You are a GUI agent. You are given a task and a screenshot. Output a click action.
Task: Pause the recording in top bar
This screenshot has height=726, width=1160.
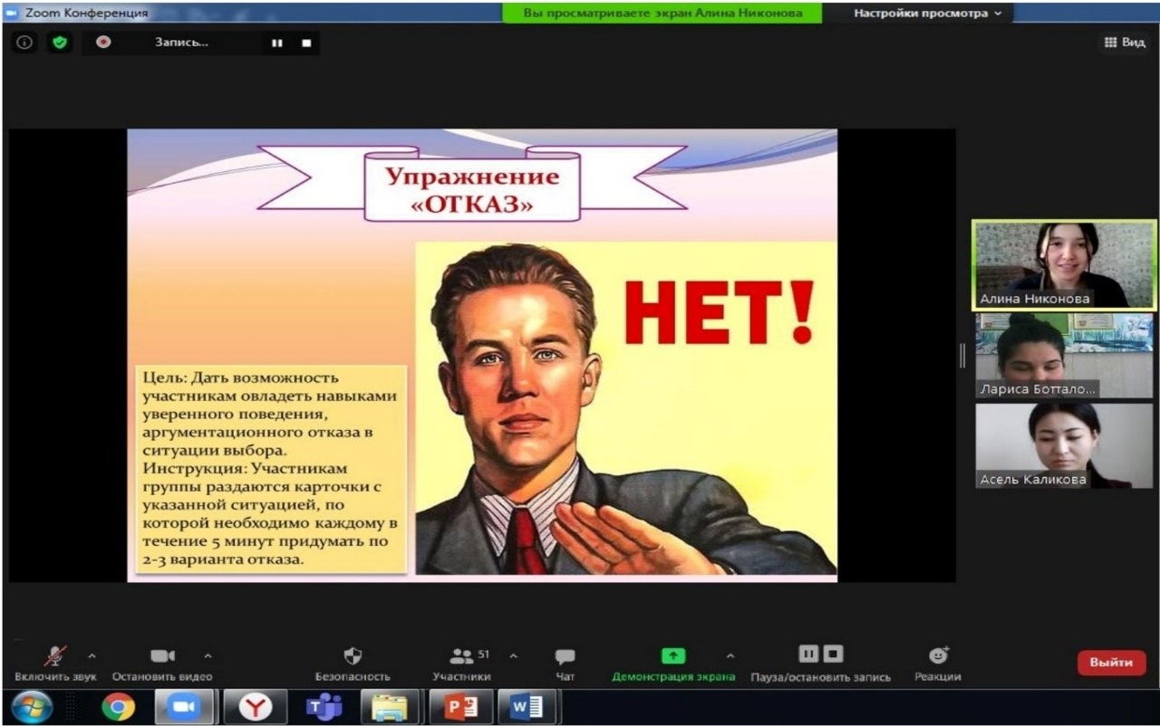pyautogui.click(x=277, y=43)
